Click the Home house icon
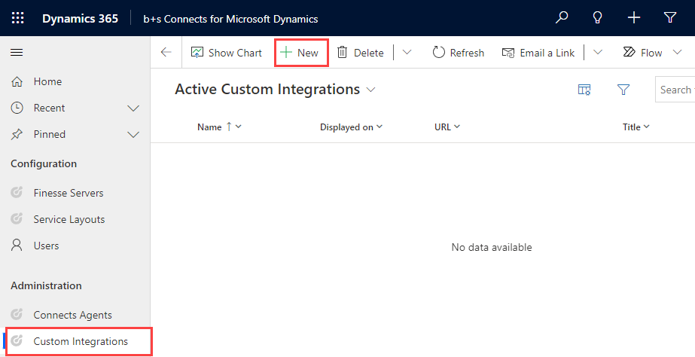Image resolution: width=695 pixels, height=357 pixels. pos(17,81)
